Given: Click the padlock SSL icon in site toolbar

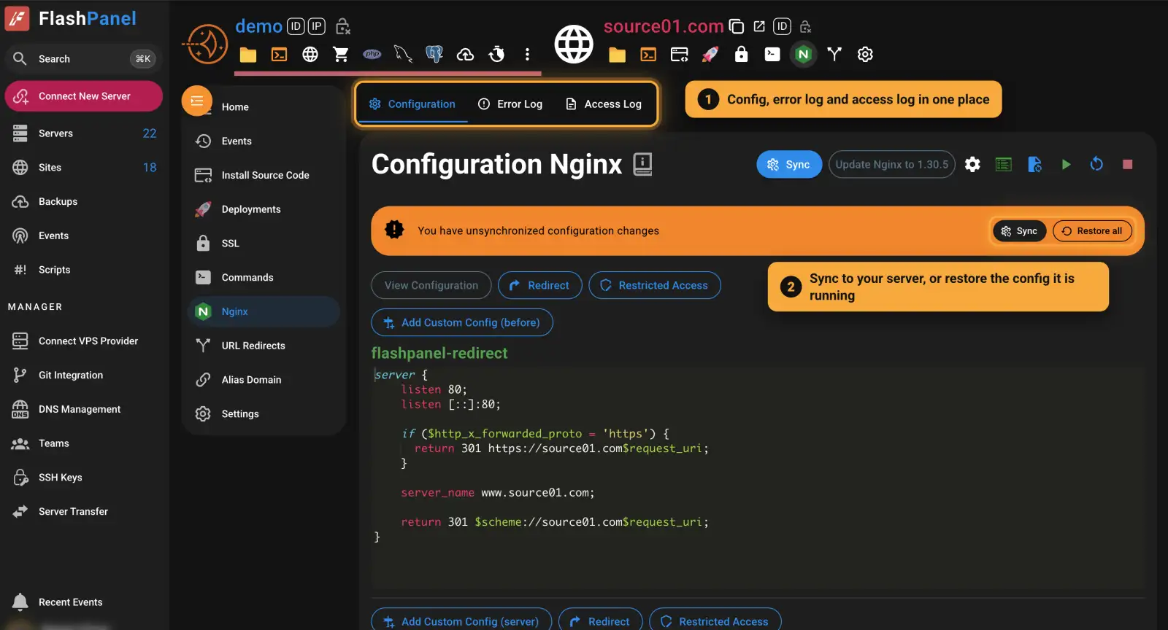Looking at the screenshot, I should [x=741, y=55].
